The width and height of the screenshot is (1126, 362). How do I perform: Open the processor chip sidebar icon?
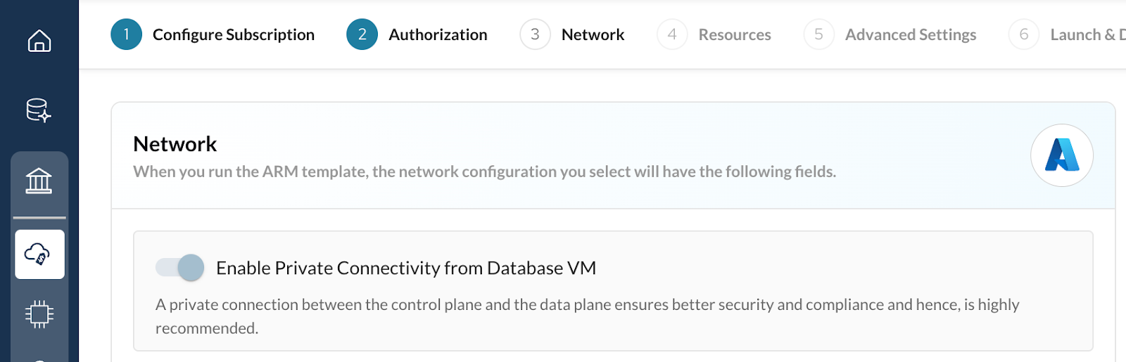[39, 314]
